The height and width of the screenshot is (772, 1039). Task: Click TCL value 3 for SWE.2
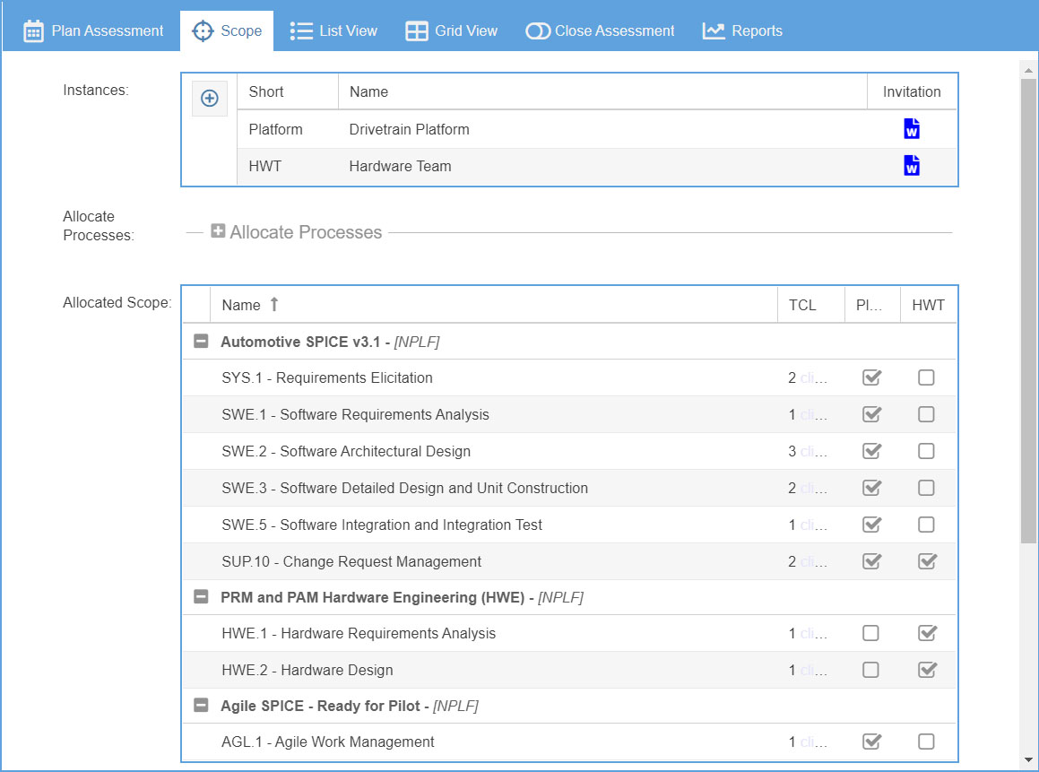[x=792, y=451]
